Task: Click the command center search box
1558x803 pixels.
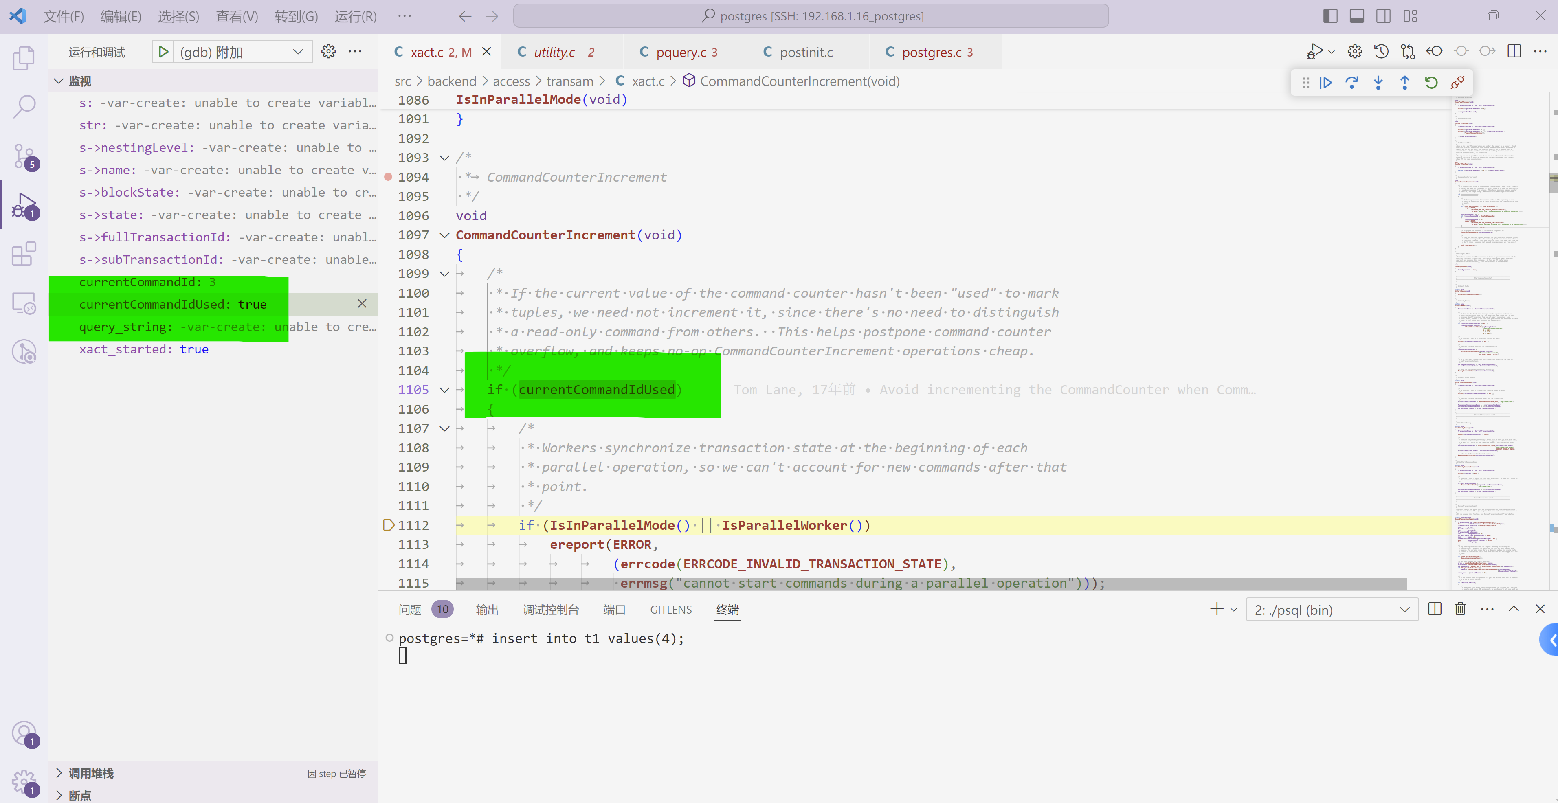Action: pyautogui.click(x=811, y=16)
